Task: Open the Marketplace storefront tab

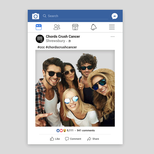Action: [75, 27]
